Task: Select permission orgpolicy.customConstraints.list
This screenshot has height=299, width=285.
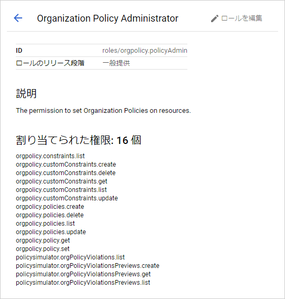Action: (61, 190)
